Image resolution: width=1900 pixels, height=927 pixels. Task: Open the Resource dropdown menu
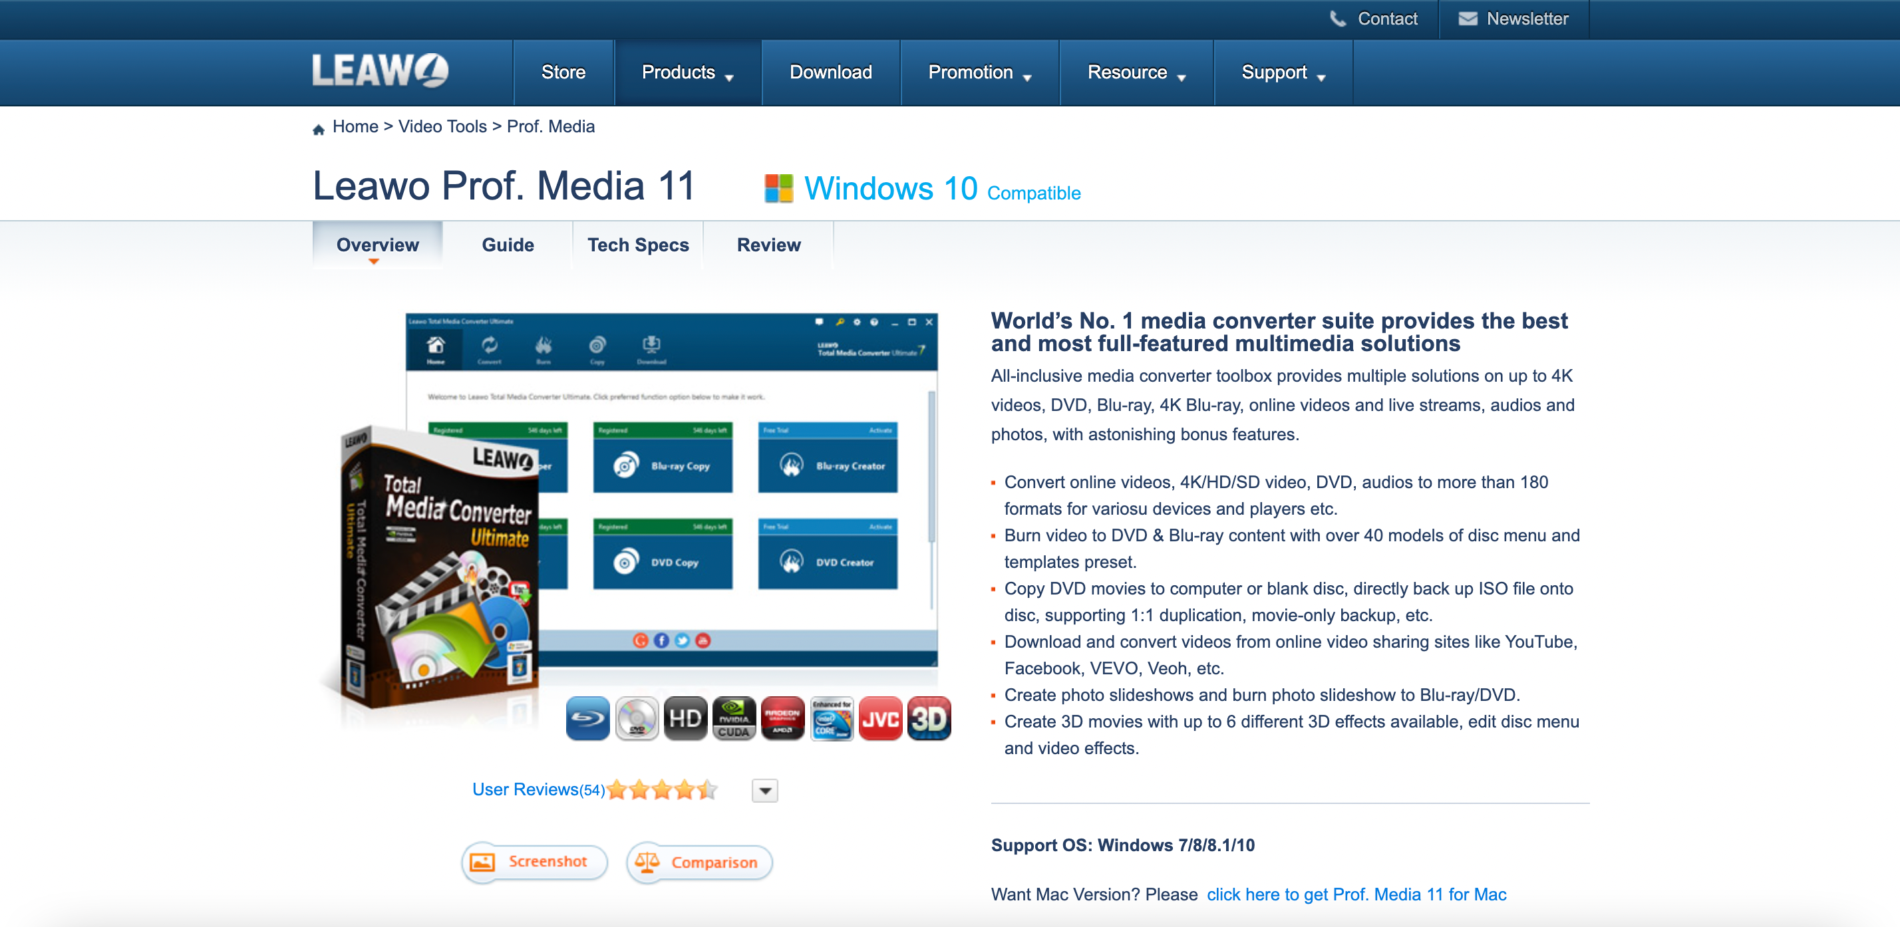1136,72
